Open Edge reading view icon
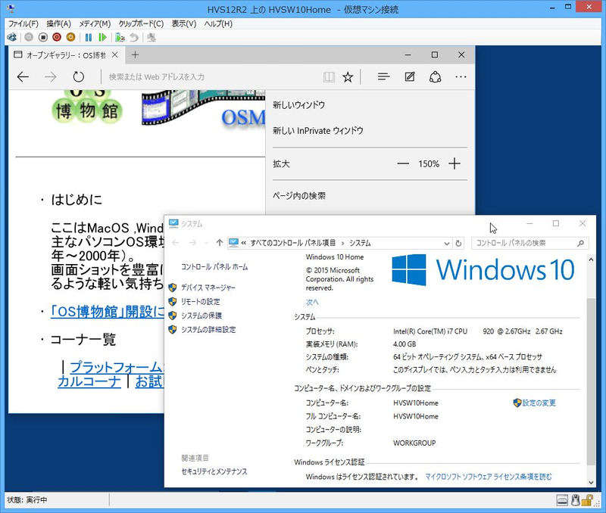 329,77
